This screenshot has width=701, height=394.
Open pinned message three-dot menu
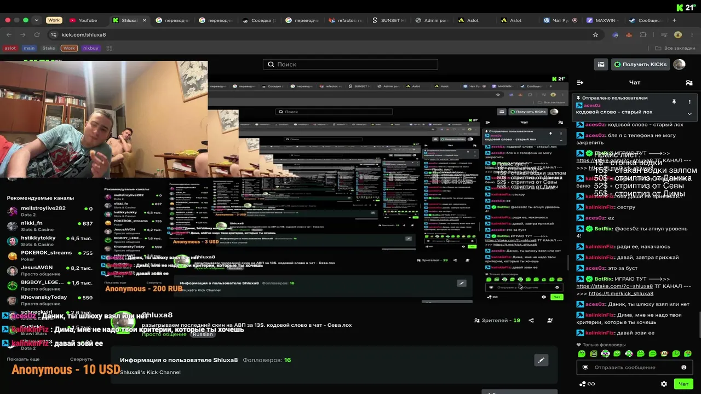click(689, 102)
